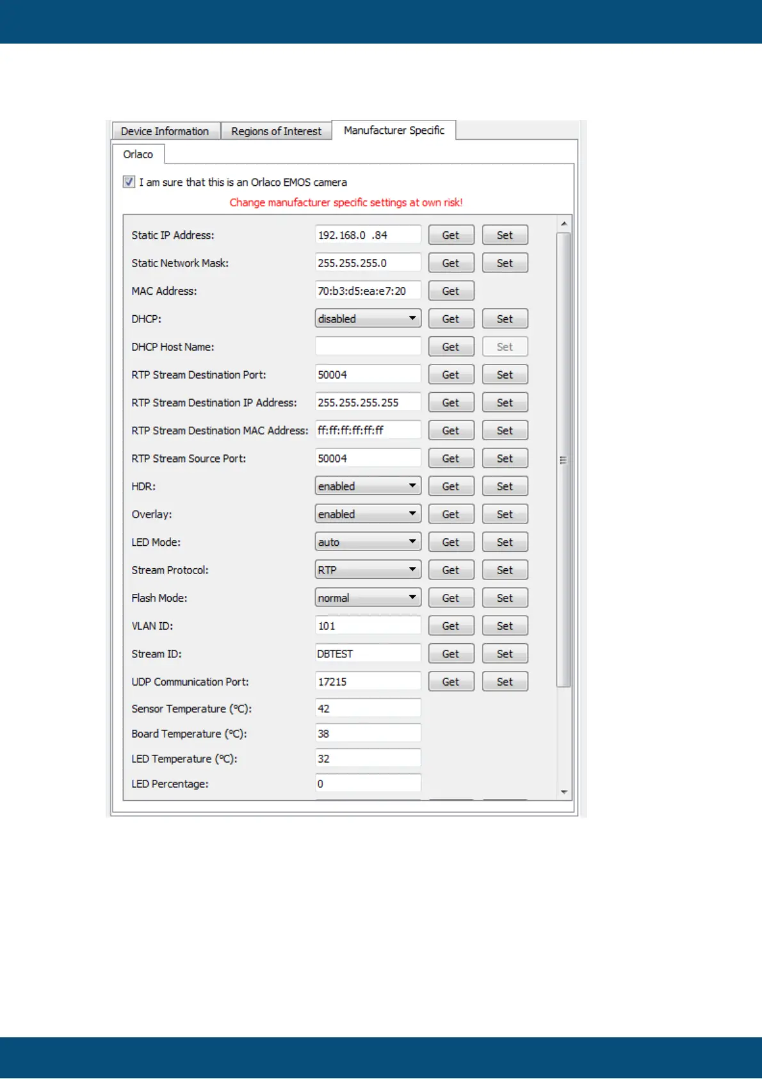Click Get for Static IP Address
The image size is (762, 1079).
[x=451, y=235]
